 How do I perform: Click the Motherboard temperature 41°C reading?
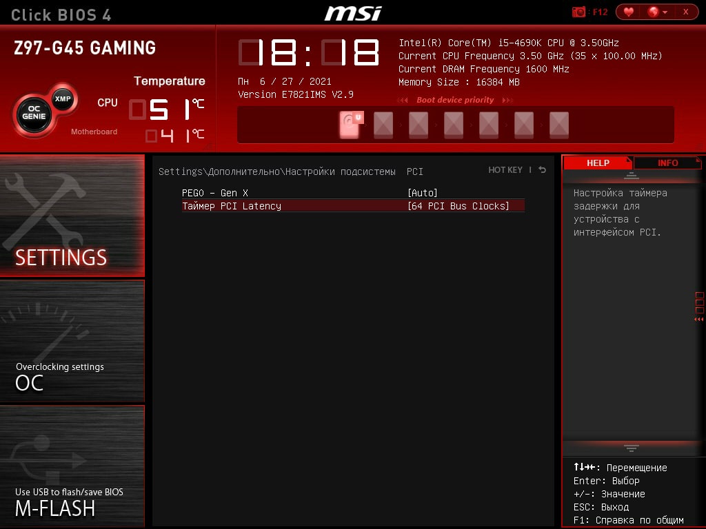(x=174, y=136)
